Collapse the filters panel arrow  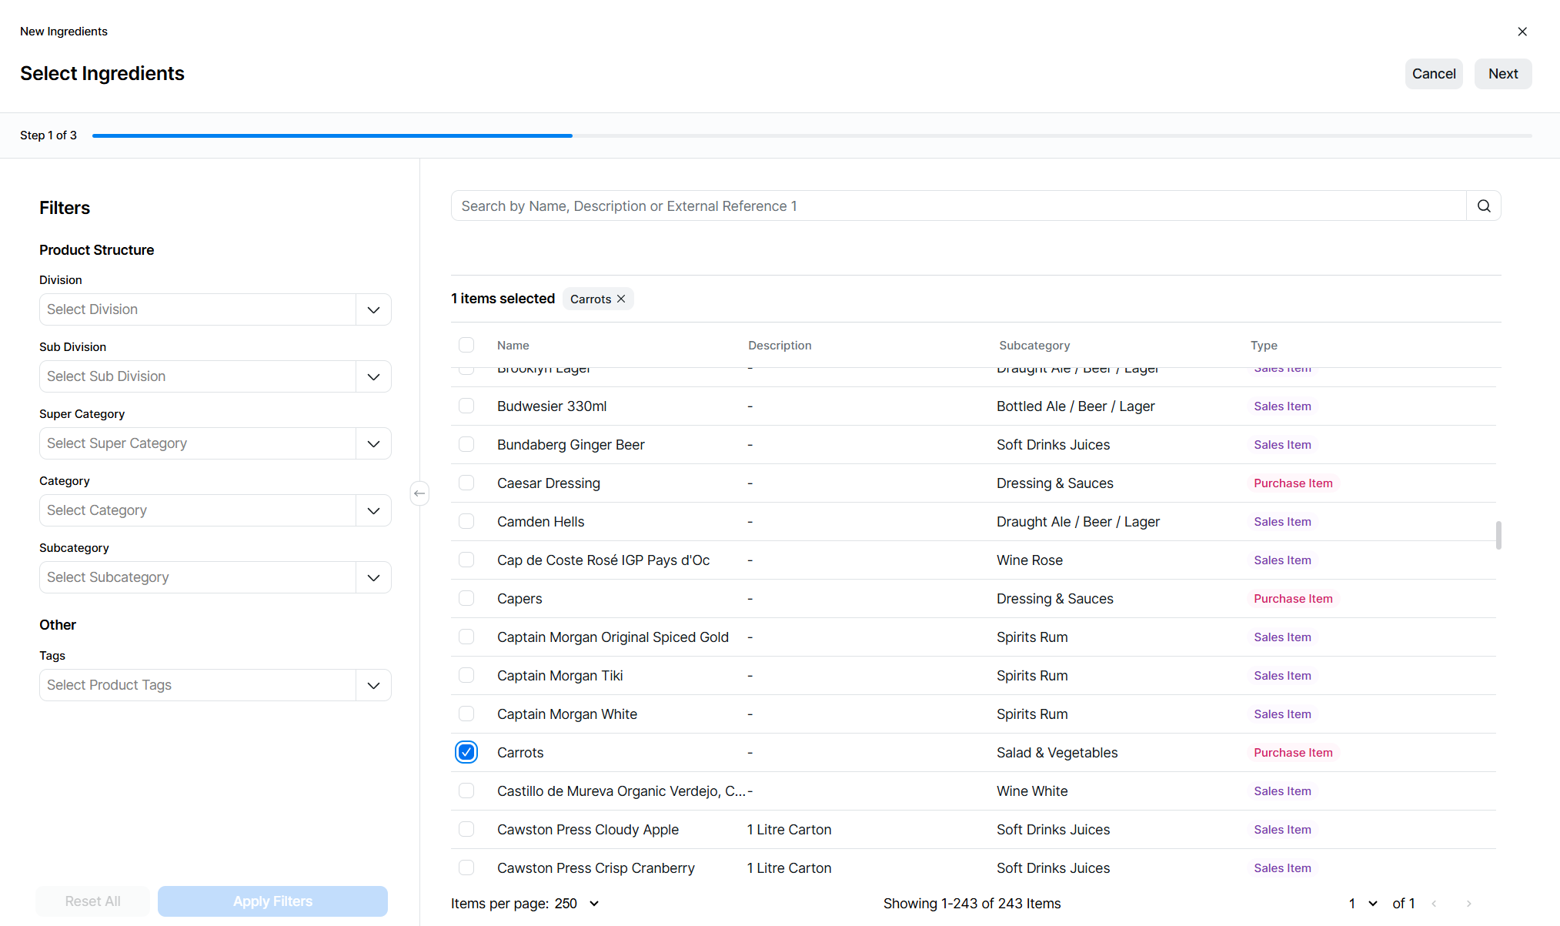click(419, 493)
